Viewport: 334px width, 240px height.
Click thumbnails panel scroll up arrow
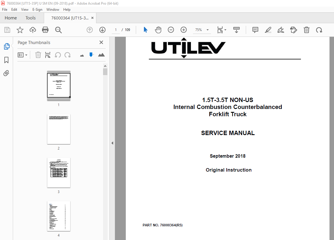[105, 66]
